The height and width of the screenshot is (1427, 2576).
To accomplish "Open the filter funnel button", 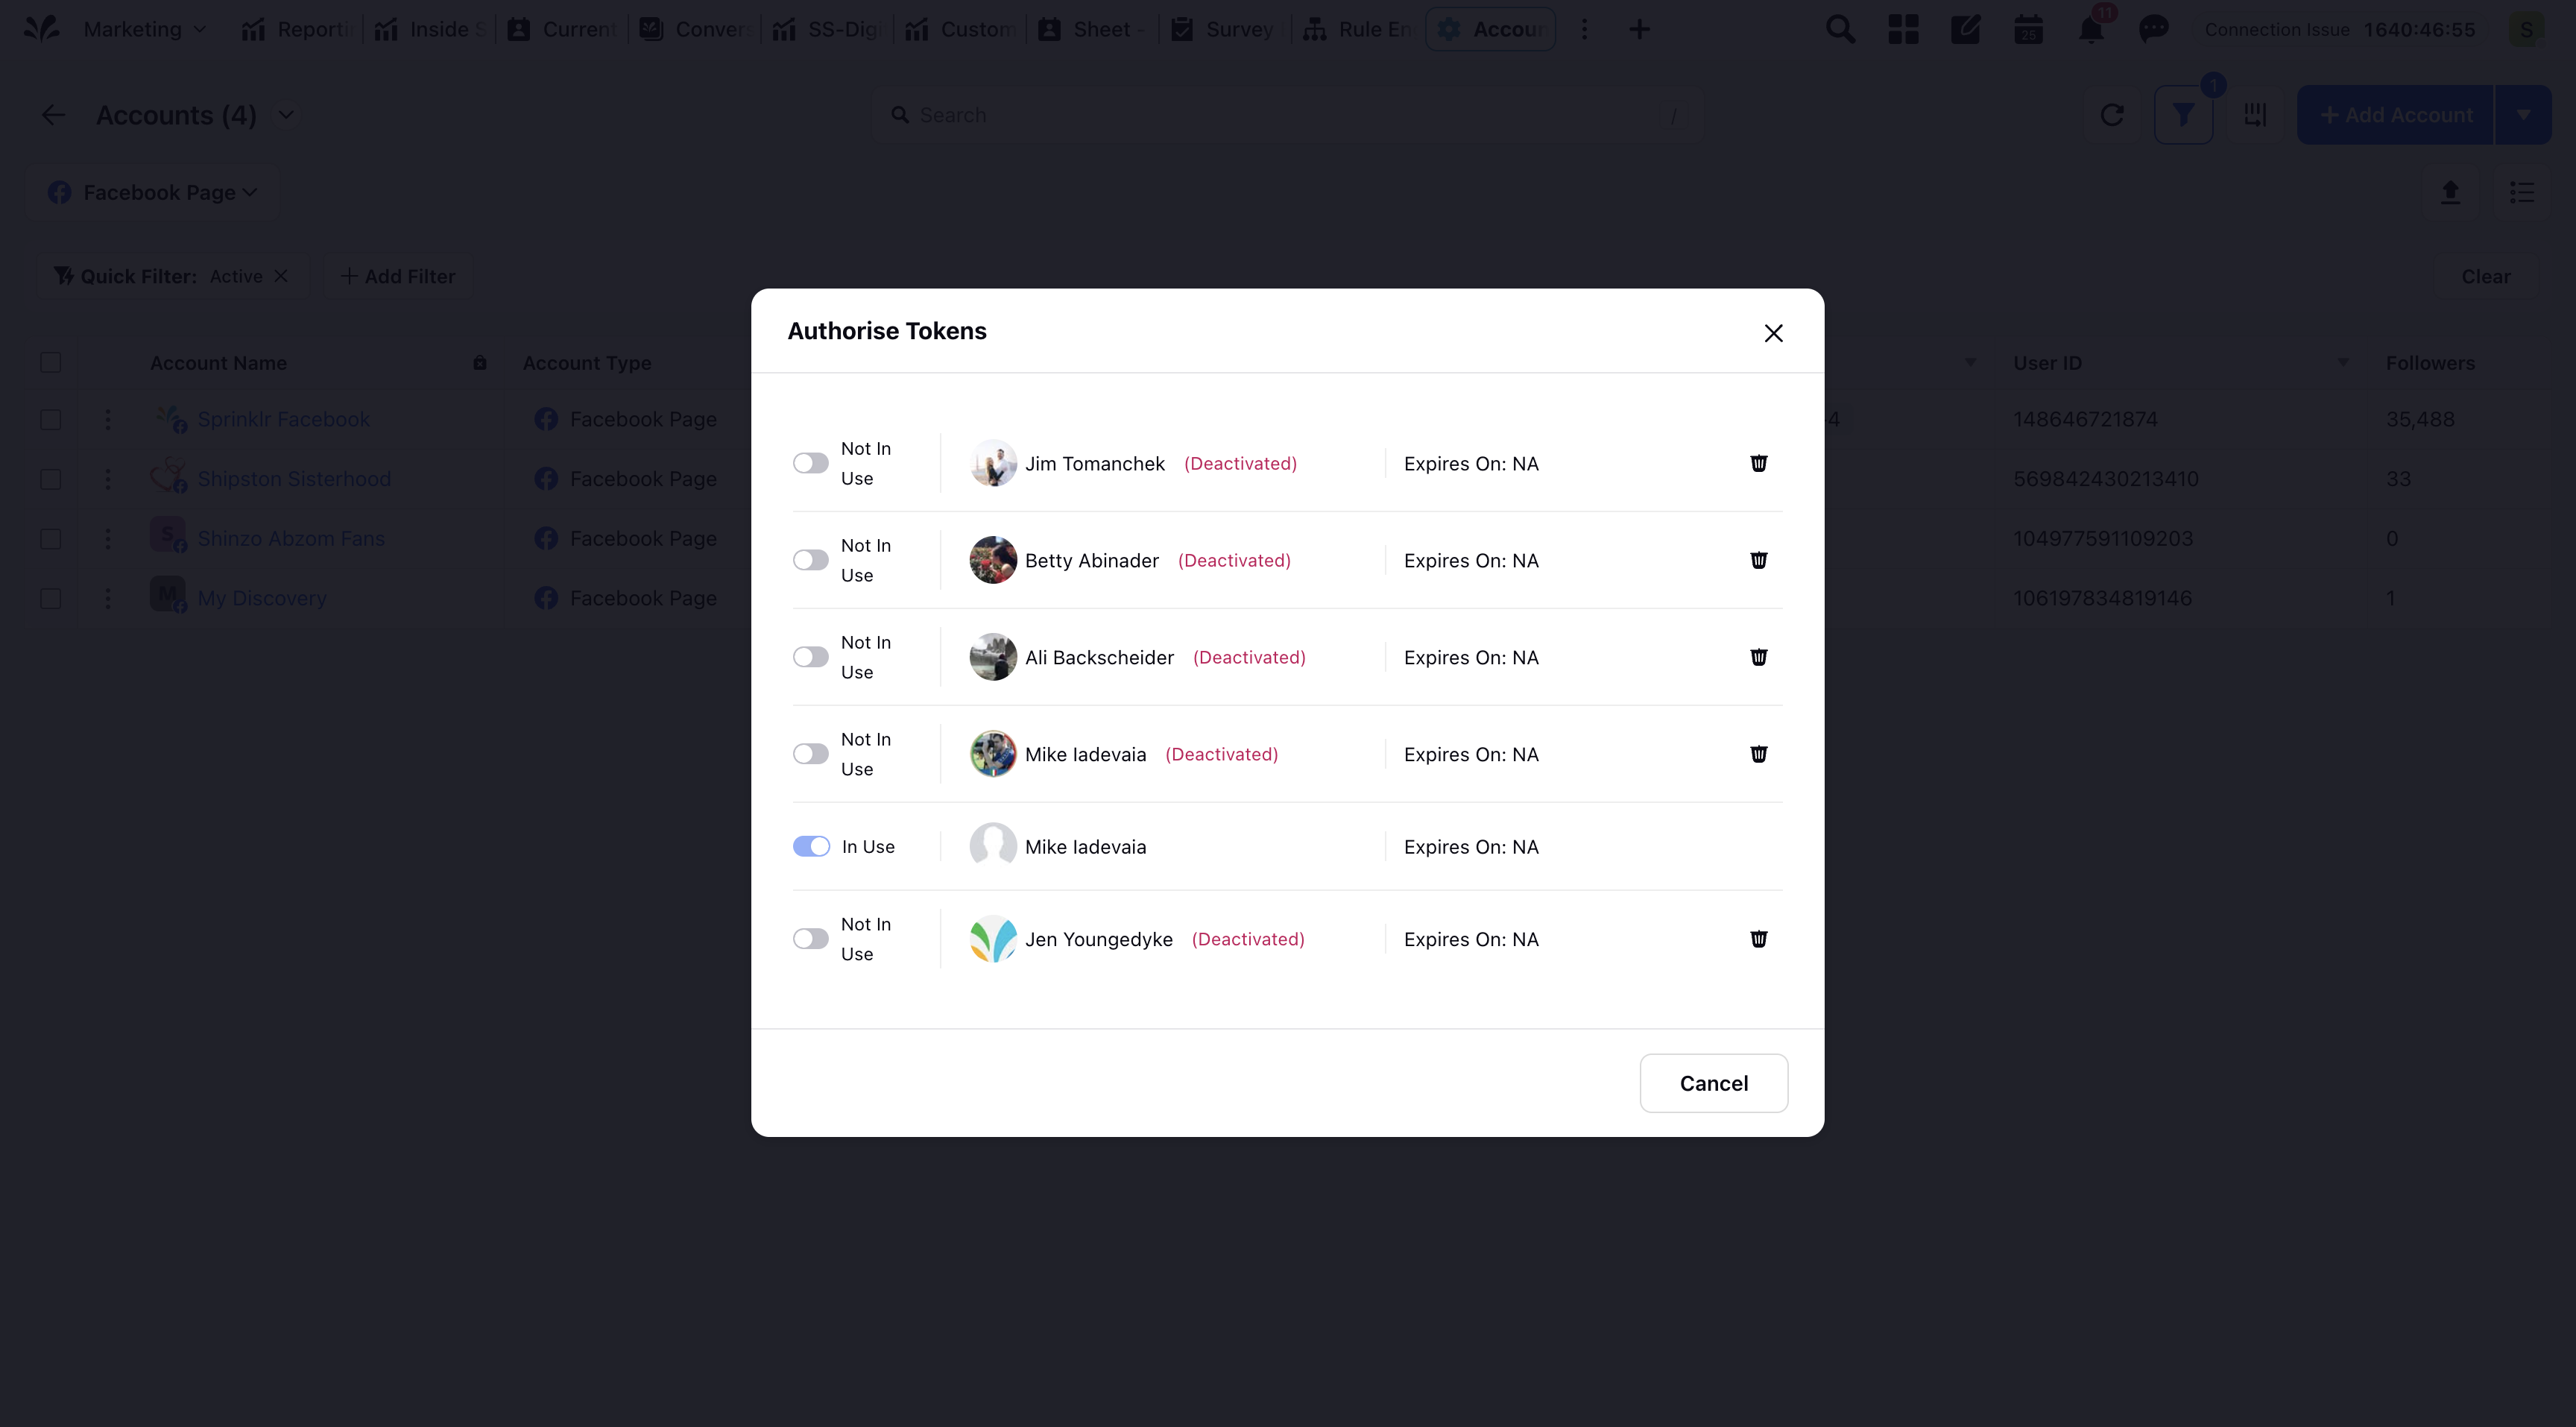I will [2183, 115].
